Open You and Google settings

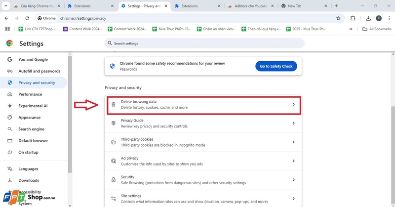tap(34, 59)
